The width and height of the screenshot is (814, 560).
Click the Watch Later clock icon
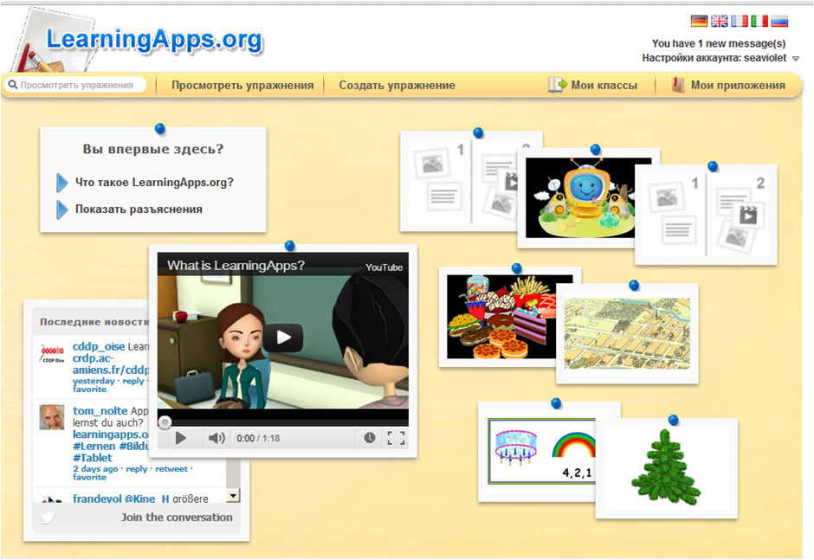pos(369,438)
